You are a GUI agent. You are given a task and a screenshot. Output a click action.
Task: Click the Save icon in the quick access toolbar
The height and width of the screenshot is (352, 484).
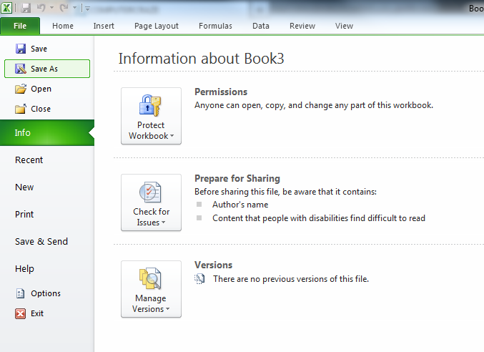pos(26,8)
